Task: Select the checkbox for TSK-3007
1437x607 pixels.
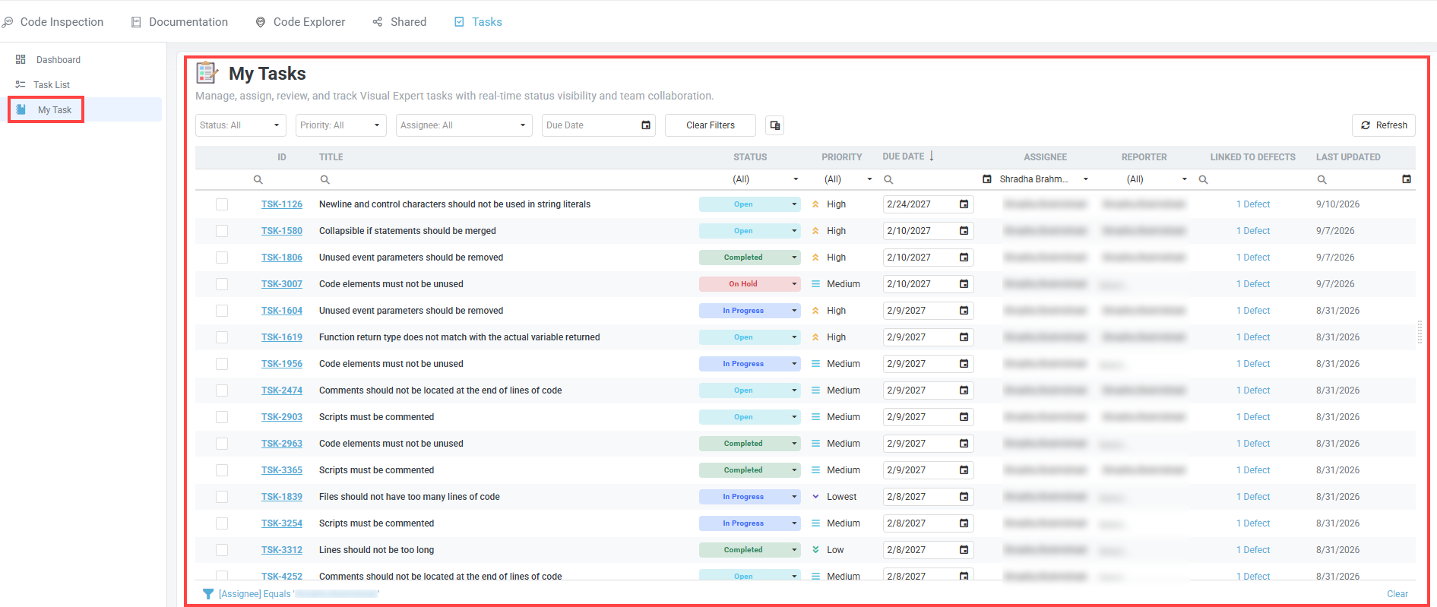Action: [222, 284]
